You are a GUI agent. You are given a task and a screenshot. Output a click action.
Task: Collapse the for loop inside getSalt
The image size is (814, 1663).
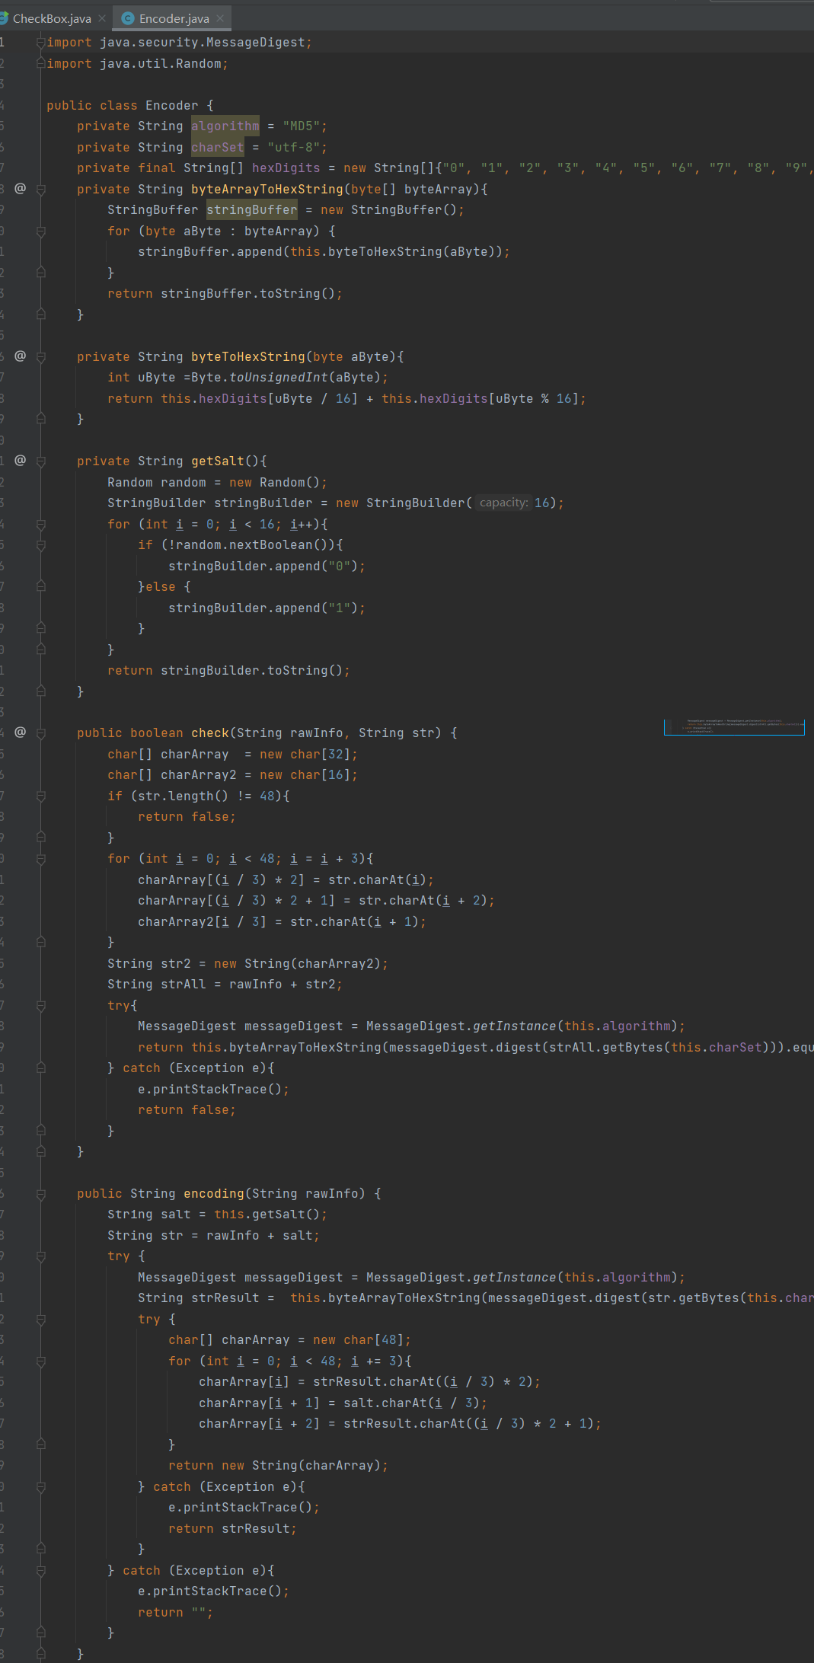(x=41, y=525)
